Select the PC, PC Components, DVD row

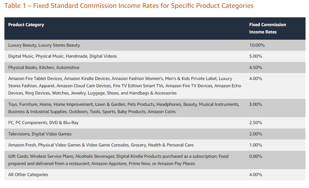pos(155,123)
